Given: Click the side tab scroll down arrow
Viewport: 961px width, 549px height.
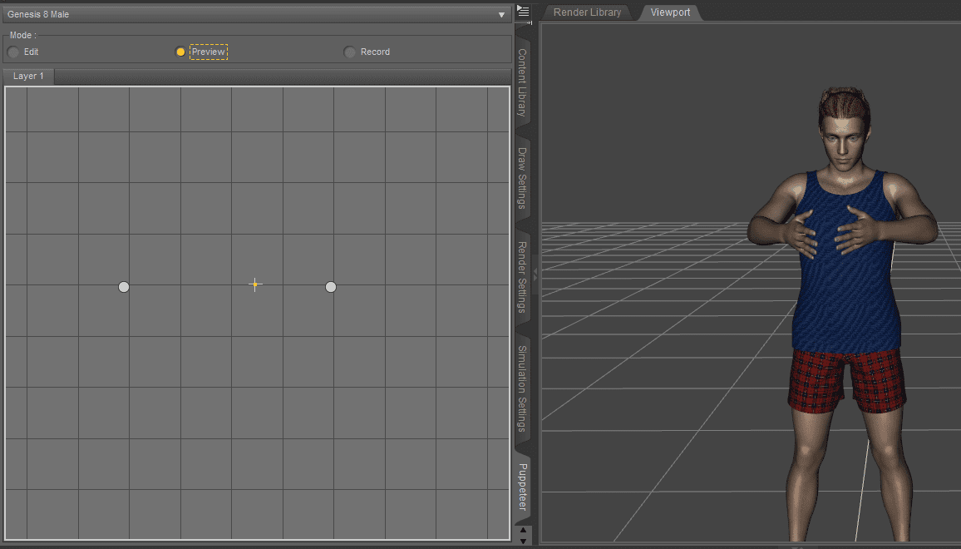Looking at the screenshot, I should point(523,541).
